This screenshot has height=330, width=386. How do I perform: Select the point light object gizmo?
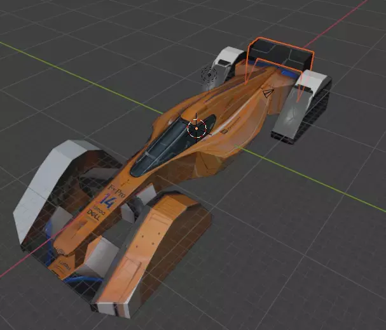pos(209,74)
